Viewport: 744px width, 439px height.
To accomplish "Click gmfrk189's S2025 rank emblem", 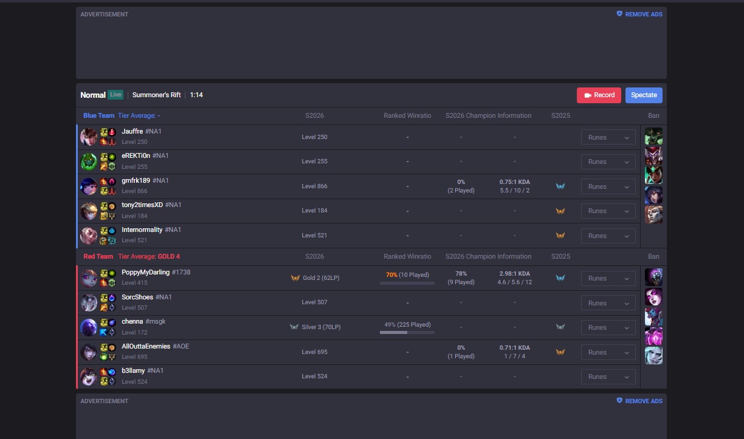I will [x=560, y=186].
